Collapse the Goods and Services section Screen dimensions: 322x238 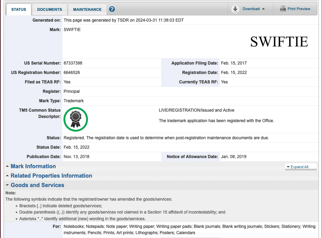tap(37, 185)
